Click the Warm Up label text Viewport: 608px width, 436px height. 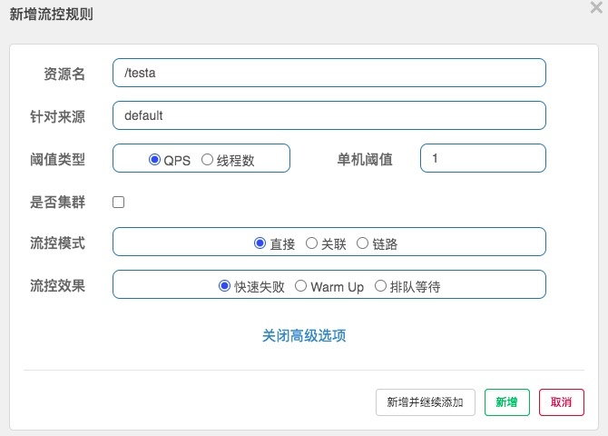coord(338,287)
